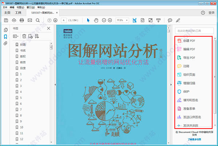Open bookmark options dropdown menu
This screenshot has height=146, width=218.
point(16,36)
